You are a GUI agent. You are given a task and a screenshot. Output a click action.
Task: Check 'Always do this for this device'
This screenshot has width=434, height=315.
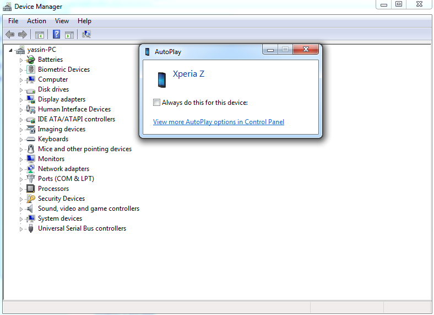156,103
